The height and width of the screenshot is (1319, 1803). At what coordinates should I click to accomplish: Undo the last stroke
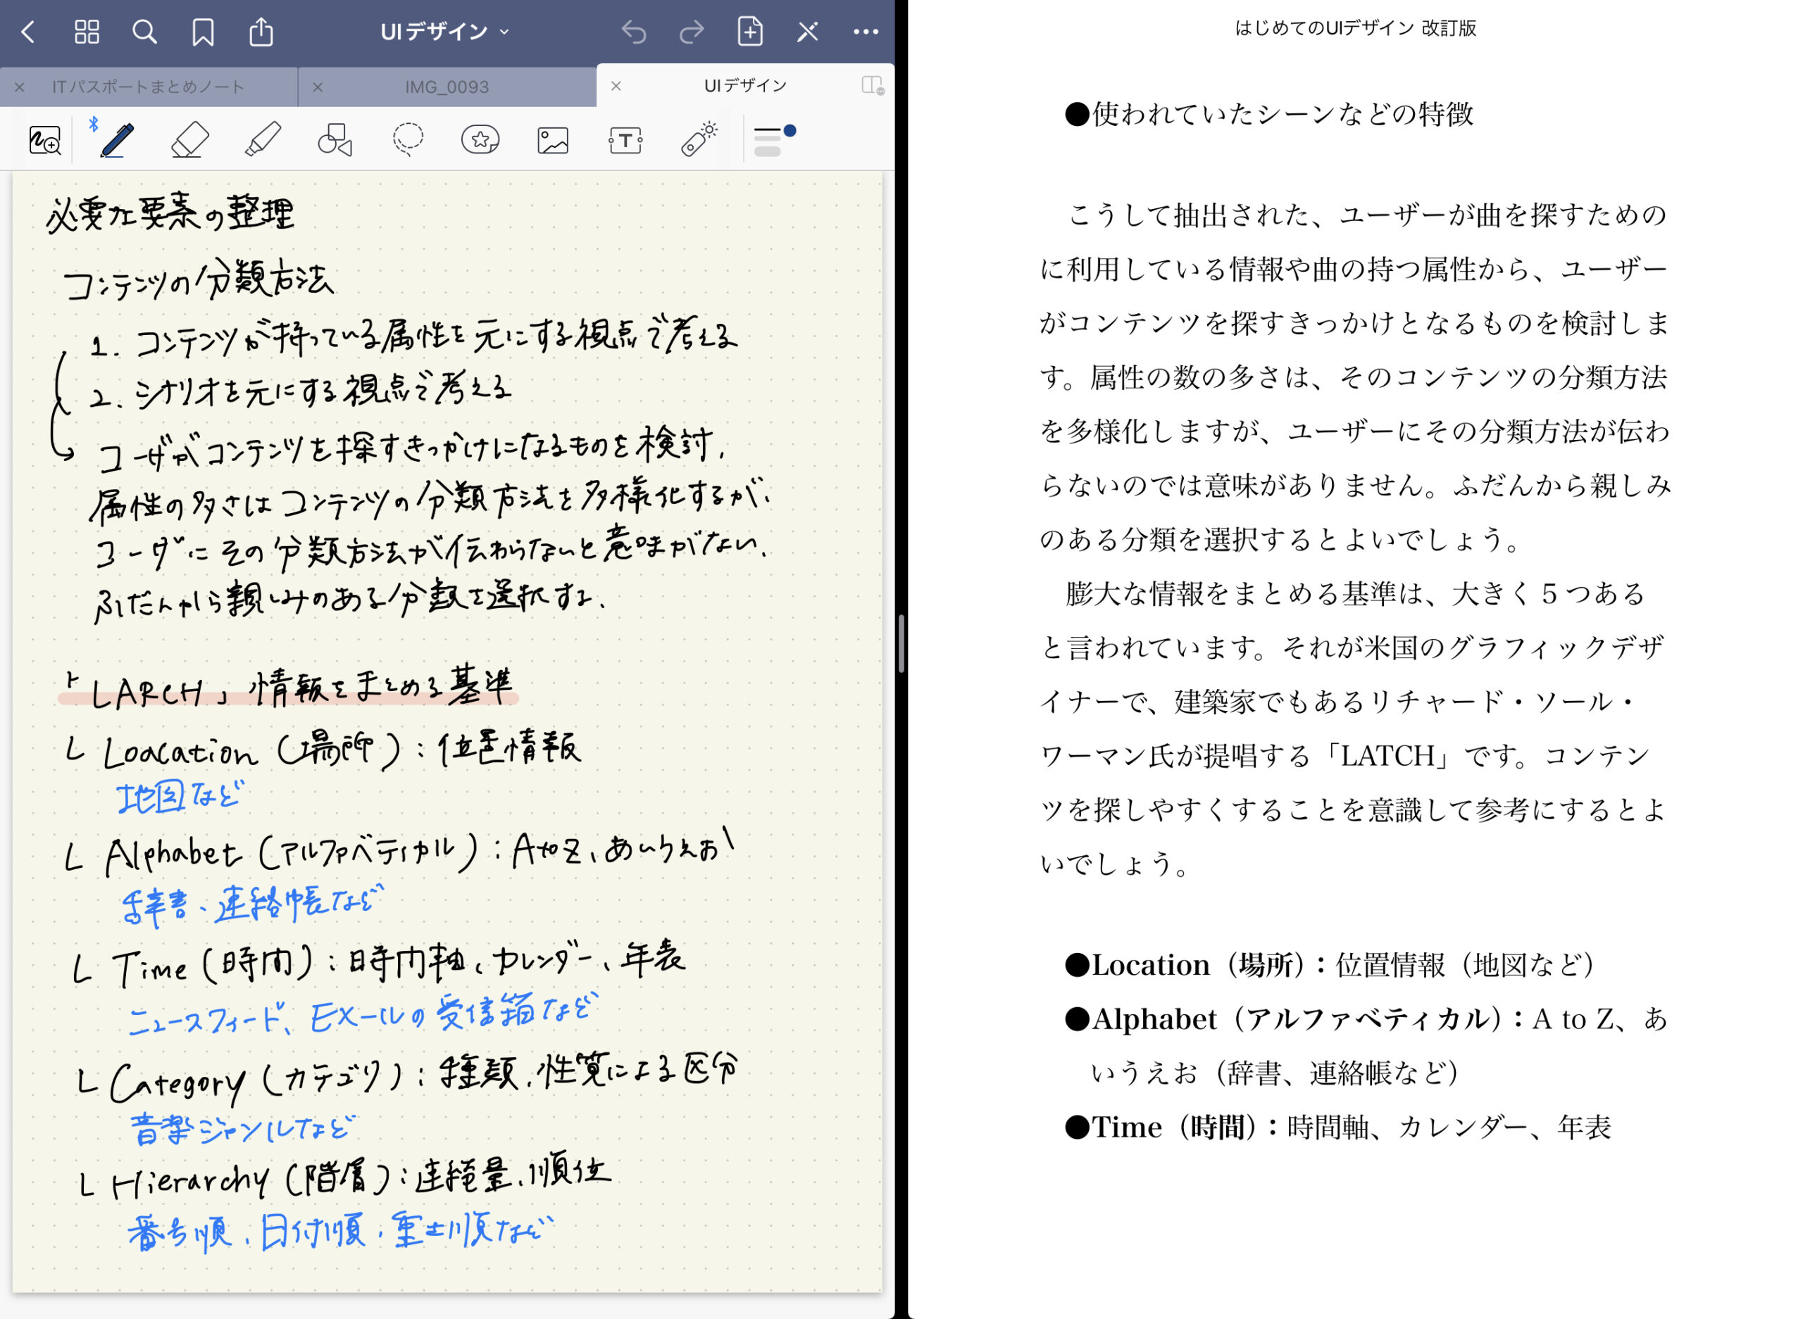coord(633,32)
